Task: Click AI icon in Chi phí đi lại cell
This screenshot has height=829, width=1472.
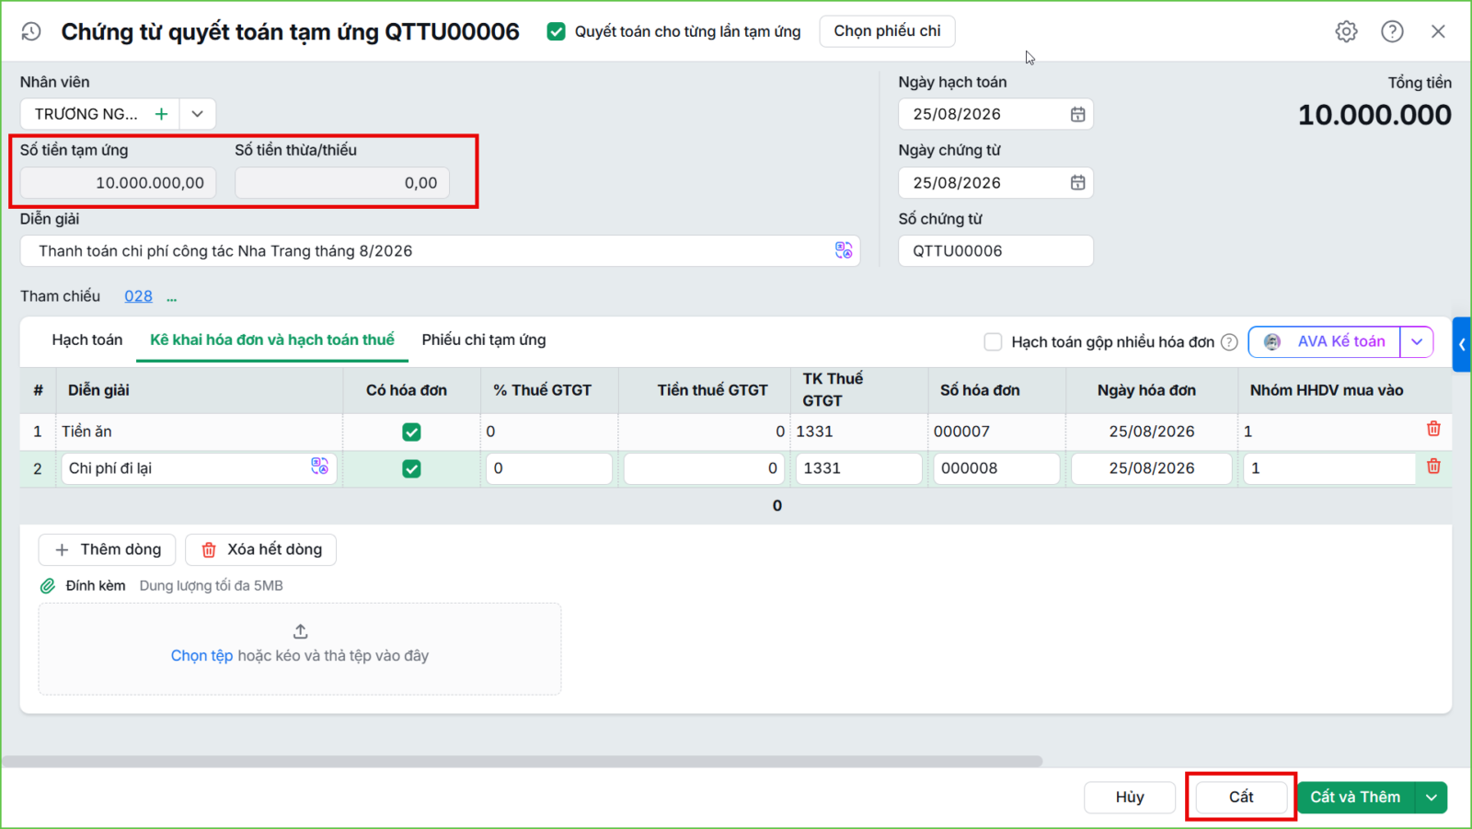Action: coord(319,466)
